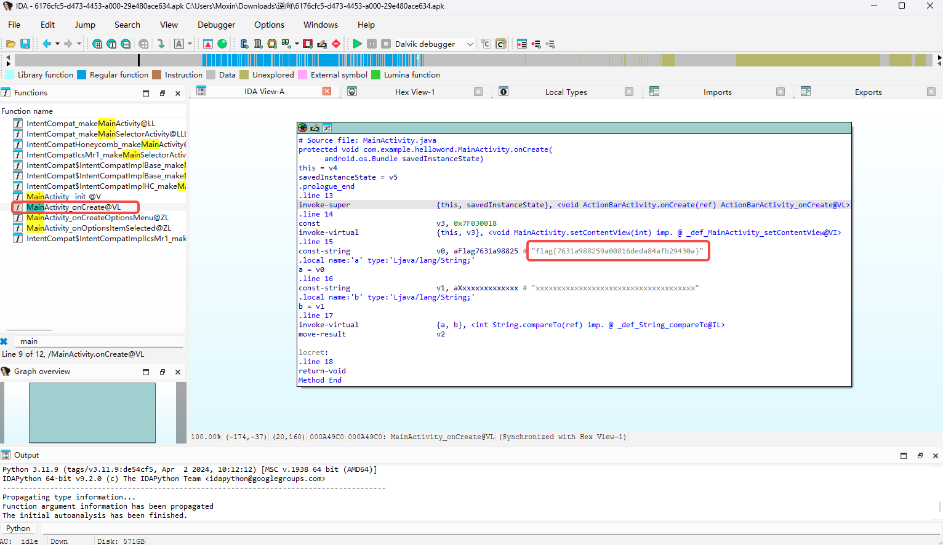Screen dimensions: 943x545
Task: Click the Local Types tab icon
Action: click(x=503, y=92)
